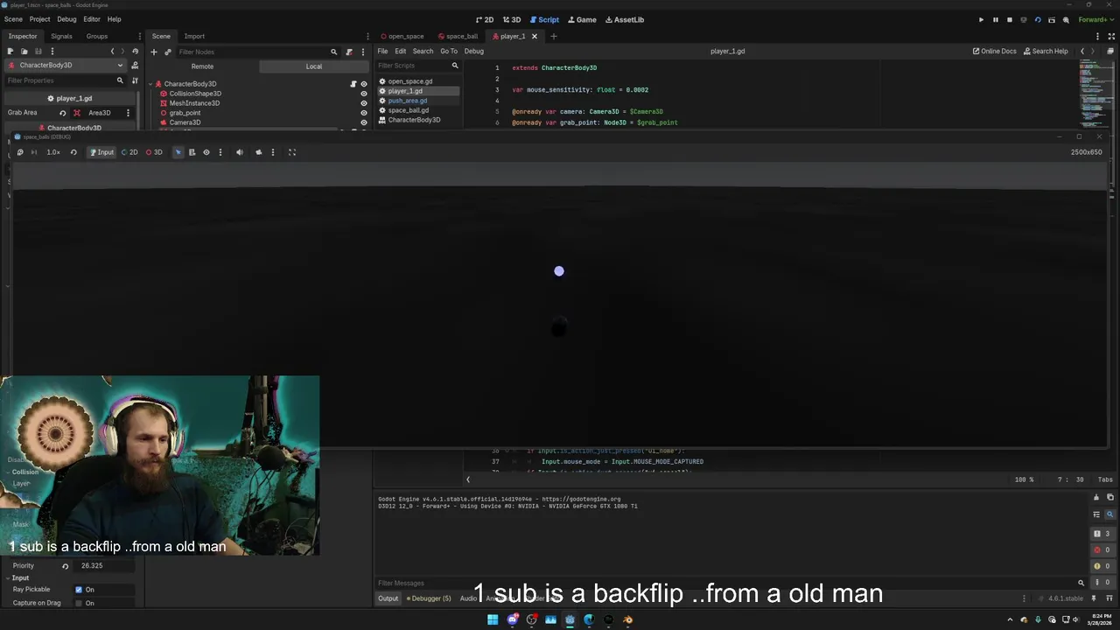Close the player_1 script tab

tap(534, 36)
